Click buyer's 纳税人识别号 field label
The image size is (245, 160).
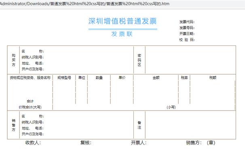(33, 57)
